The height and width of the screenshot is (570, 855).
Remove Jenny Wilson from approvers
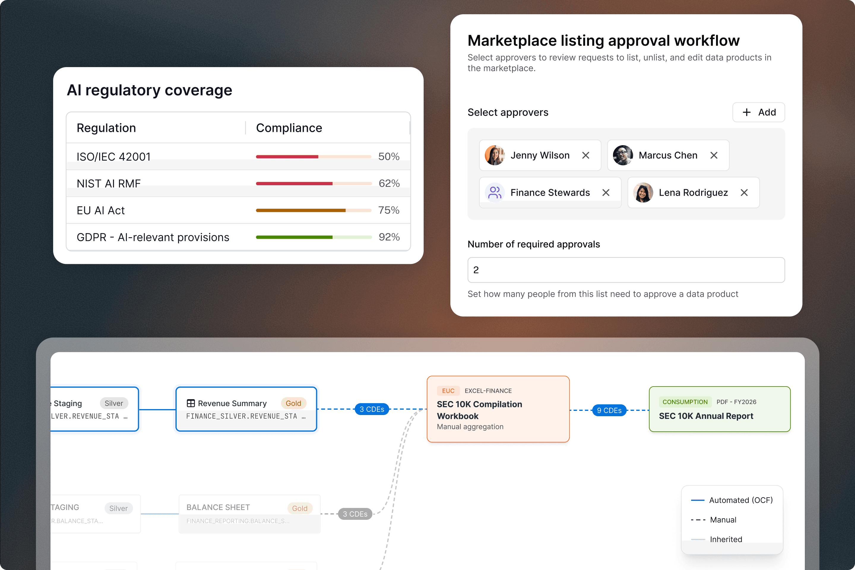tap(586, 155)
